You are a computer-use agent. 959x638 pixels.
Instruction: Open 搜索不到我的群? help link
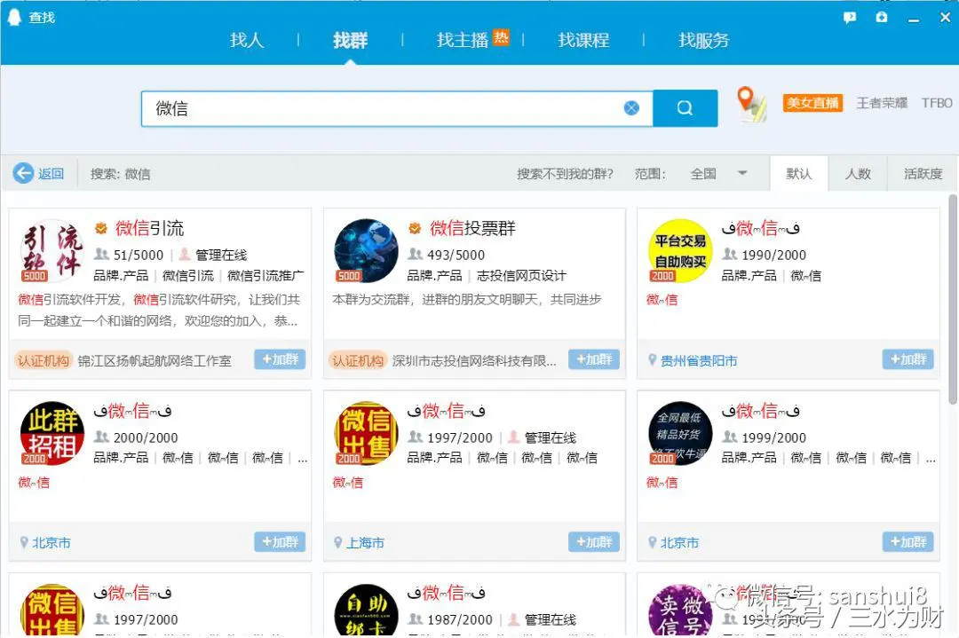click(x=565, y=174)
